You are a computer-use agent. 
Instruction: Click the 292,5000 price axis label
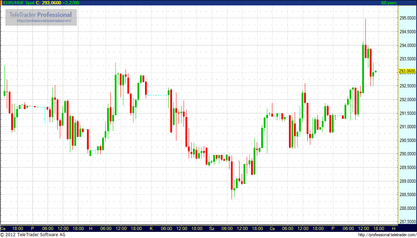[x=407, y=86]
